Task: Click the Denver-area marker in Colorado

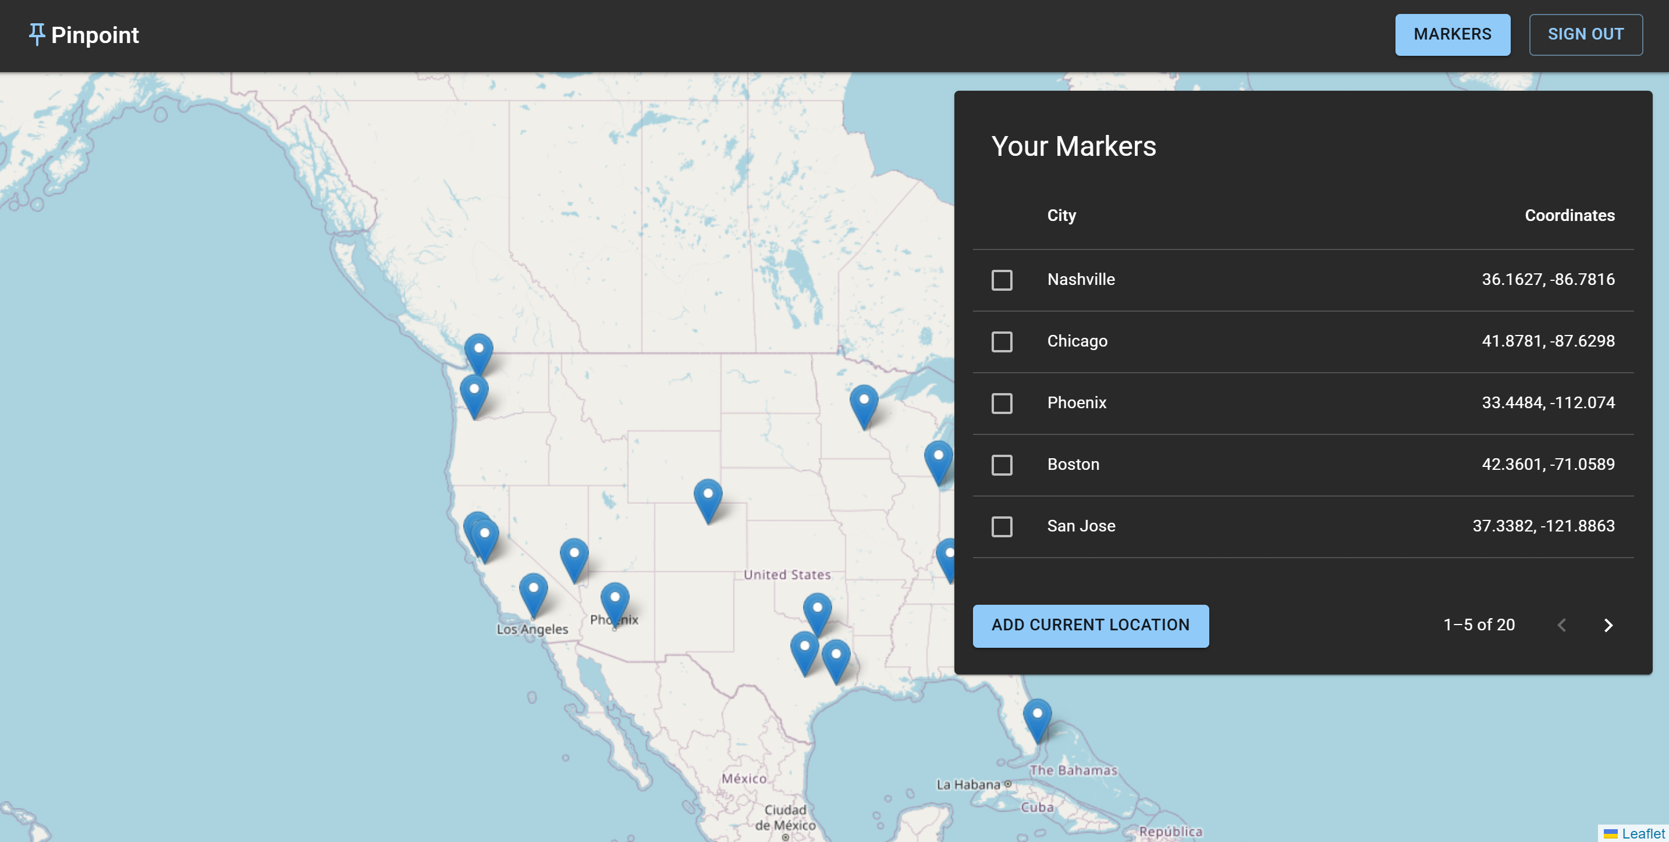Action: 708,501
